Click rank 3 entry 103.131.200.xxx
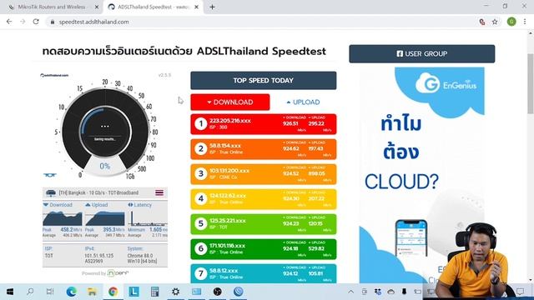Screen dimensions: 534x300 pyautogui.click(x=264, y=174)
